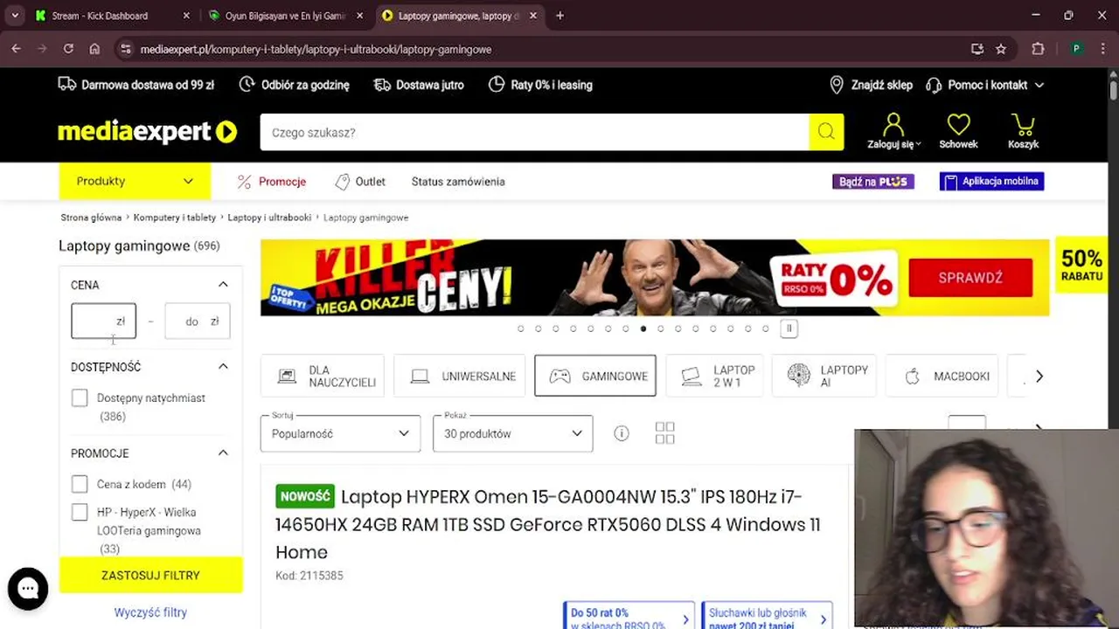Select first banner carousel dot
Viewport: 1119px width, 629px height.
coord(521,328)
